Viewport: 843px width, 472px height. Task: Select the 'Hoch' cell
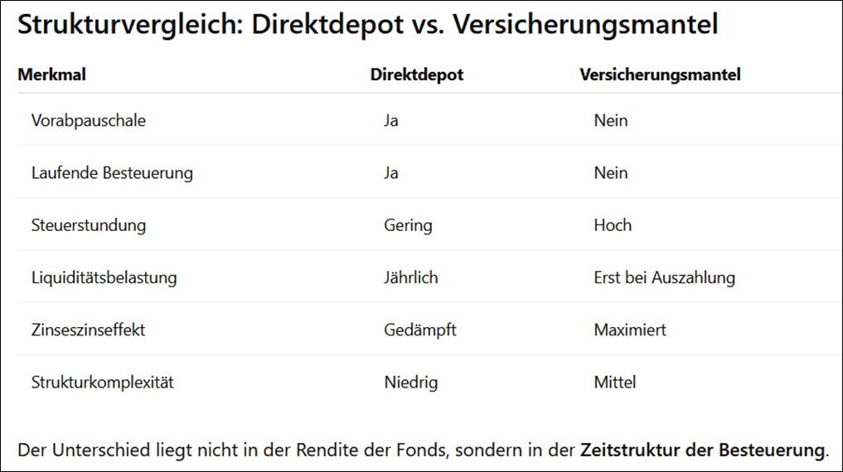tap(613, 225)
